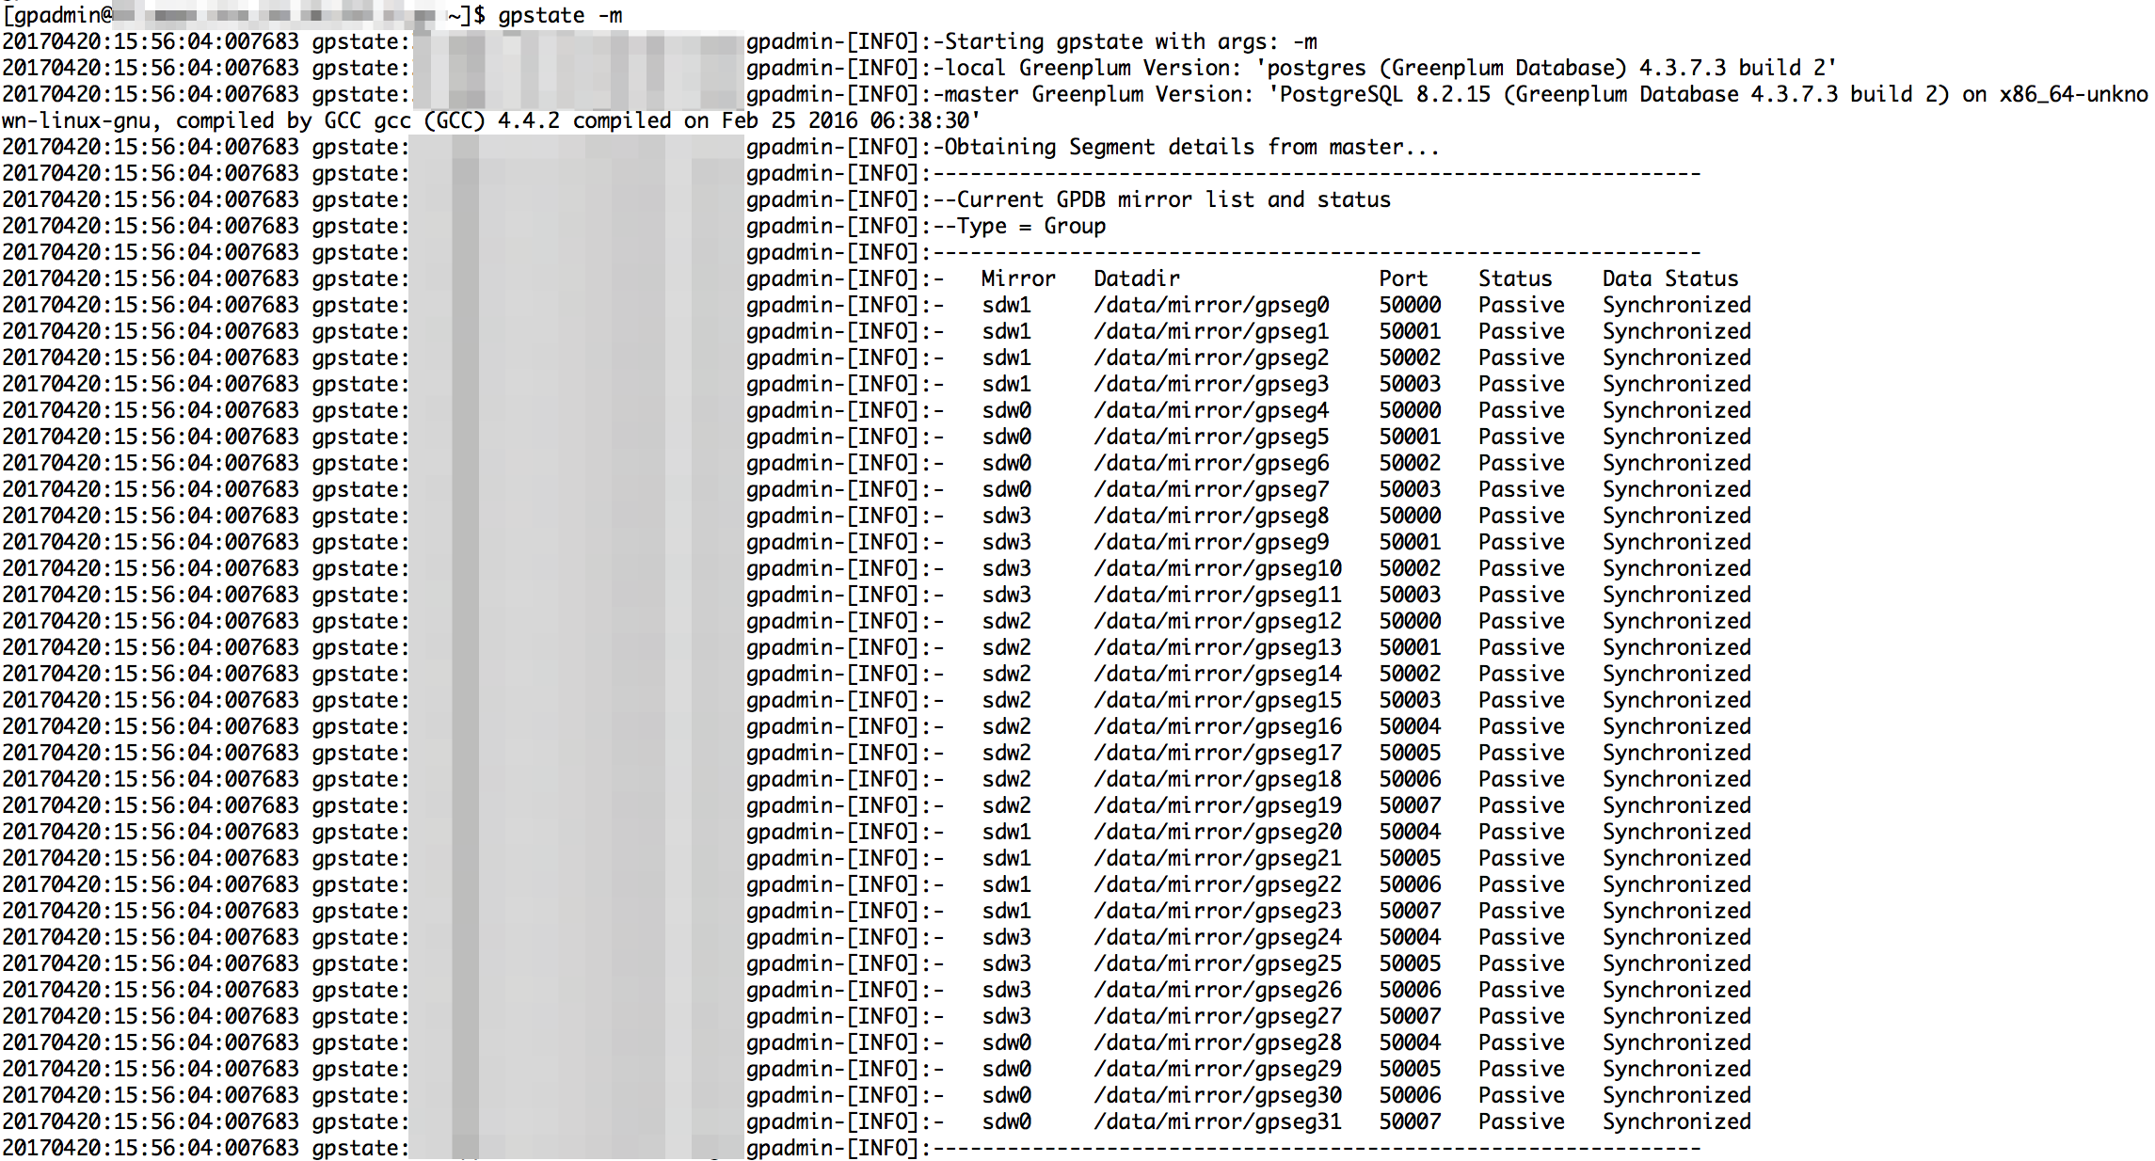
Task: Select text '/data/mirror/gpseg17'
Action: click(x=1218, y=753)
